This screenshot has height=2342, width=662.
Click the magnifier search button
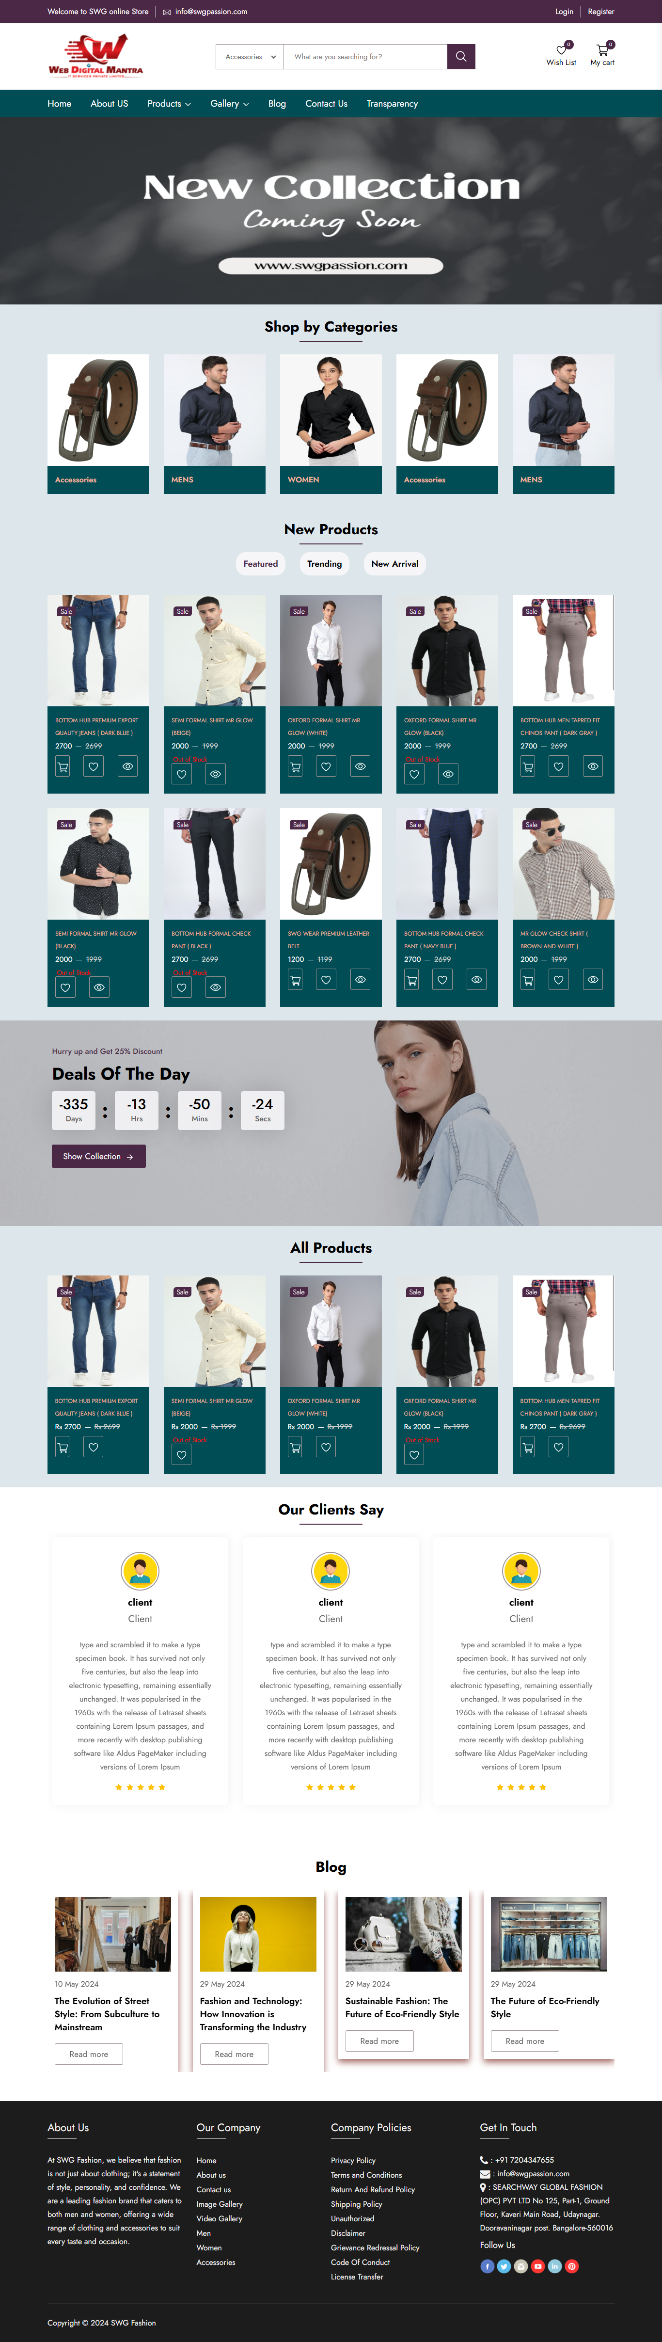click(461, 56)
